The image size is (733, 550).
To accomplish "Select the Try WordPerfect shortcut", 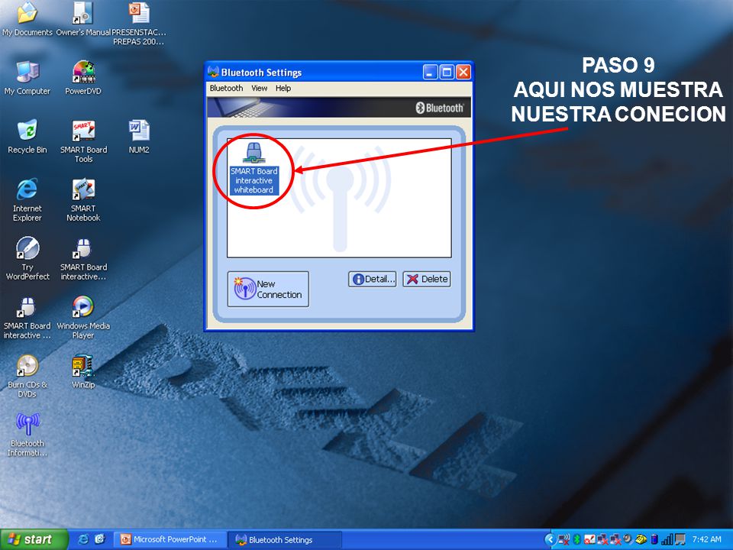I will 27,258.
